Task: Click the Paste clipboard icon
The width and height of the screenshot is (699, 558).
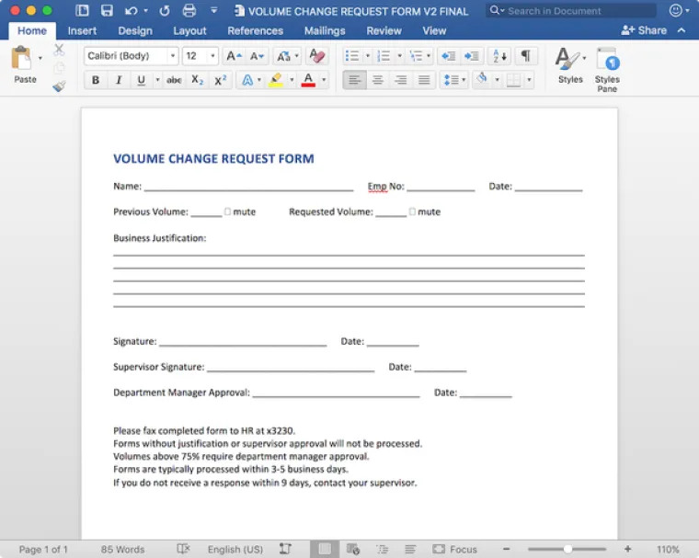Action: 22,60
